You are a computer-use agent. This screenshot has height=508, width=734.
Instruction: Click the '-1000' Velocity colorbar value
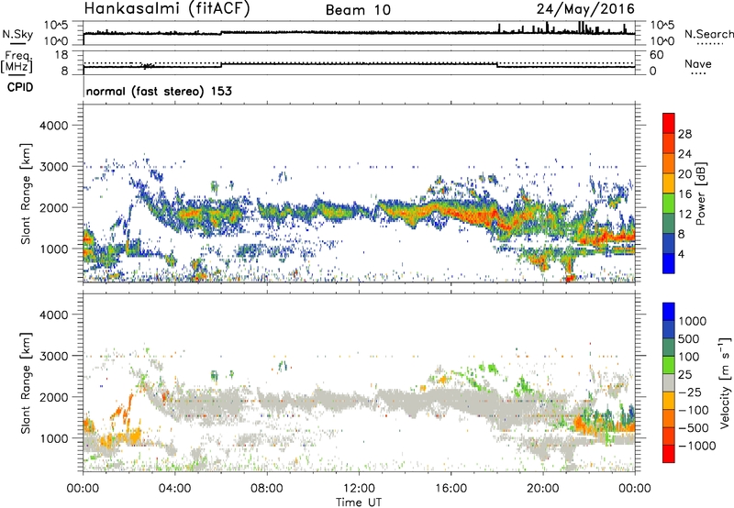pyautogui.click(x=696, y=446)
